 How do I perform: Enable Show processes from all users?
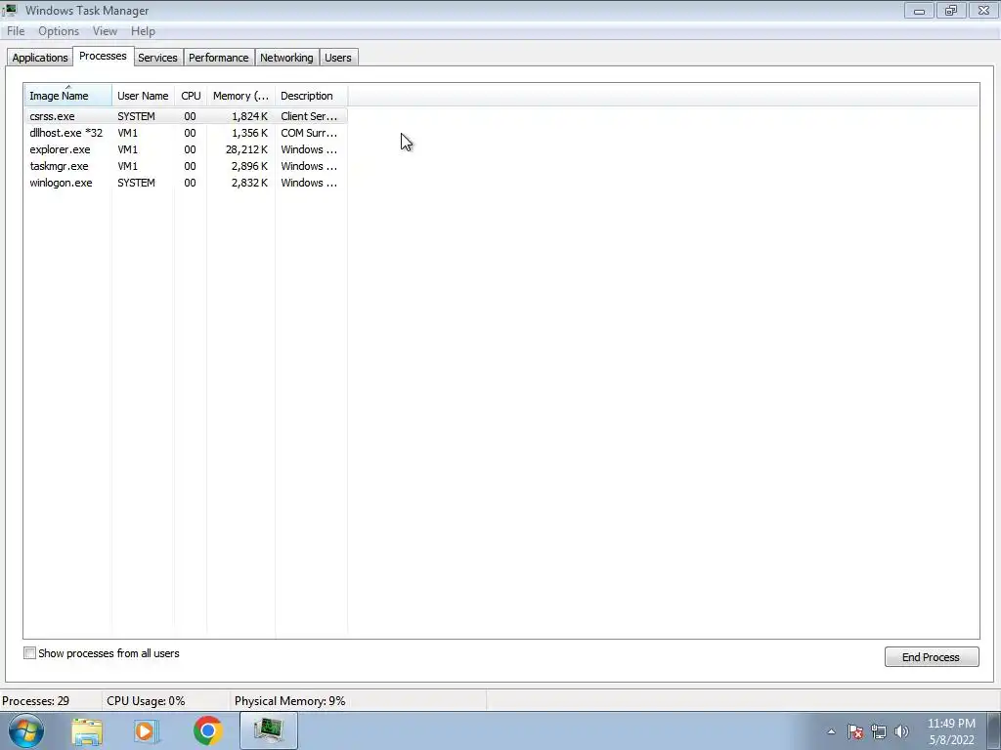click(x=29, y=653)
